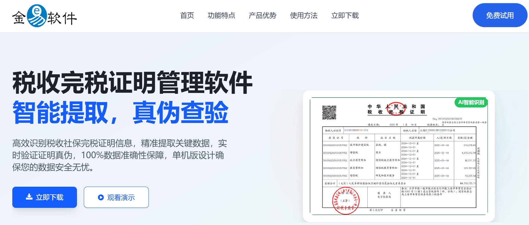Click the headline 税收完税证明管理软件

[x=132, y=83]
